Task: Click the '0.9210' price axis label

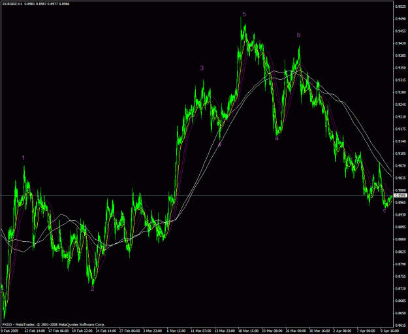Action: 401,117
